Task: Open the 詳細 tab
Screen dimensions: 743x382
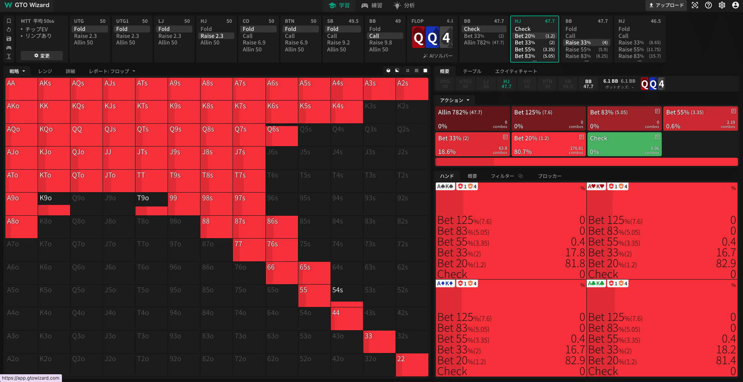Action: (x=70, y=71)
